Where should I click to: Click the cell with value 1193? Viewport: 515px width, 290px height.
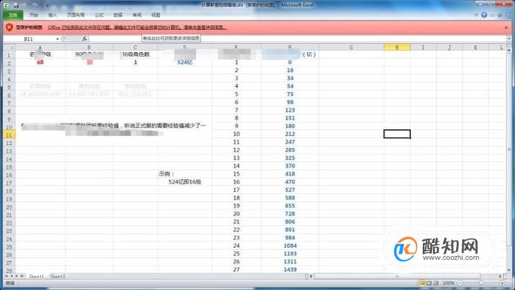[290, 253]
